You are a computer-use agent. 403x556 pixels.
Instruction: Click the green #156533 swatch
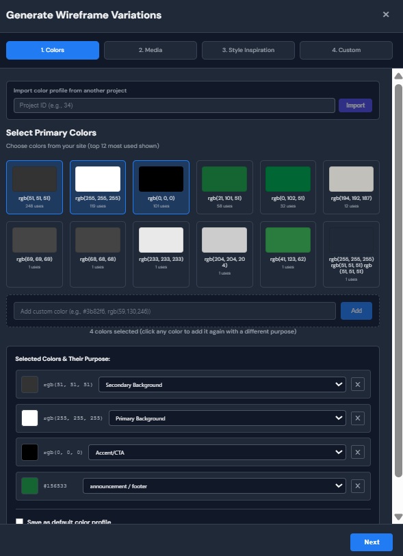pos(30,485)
